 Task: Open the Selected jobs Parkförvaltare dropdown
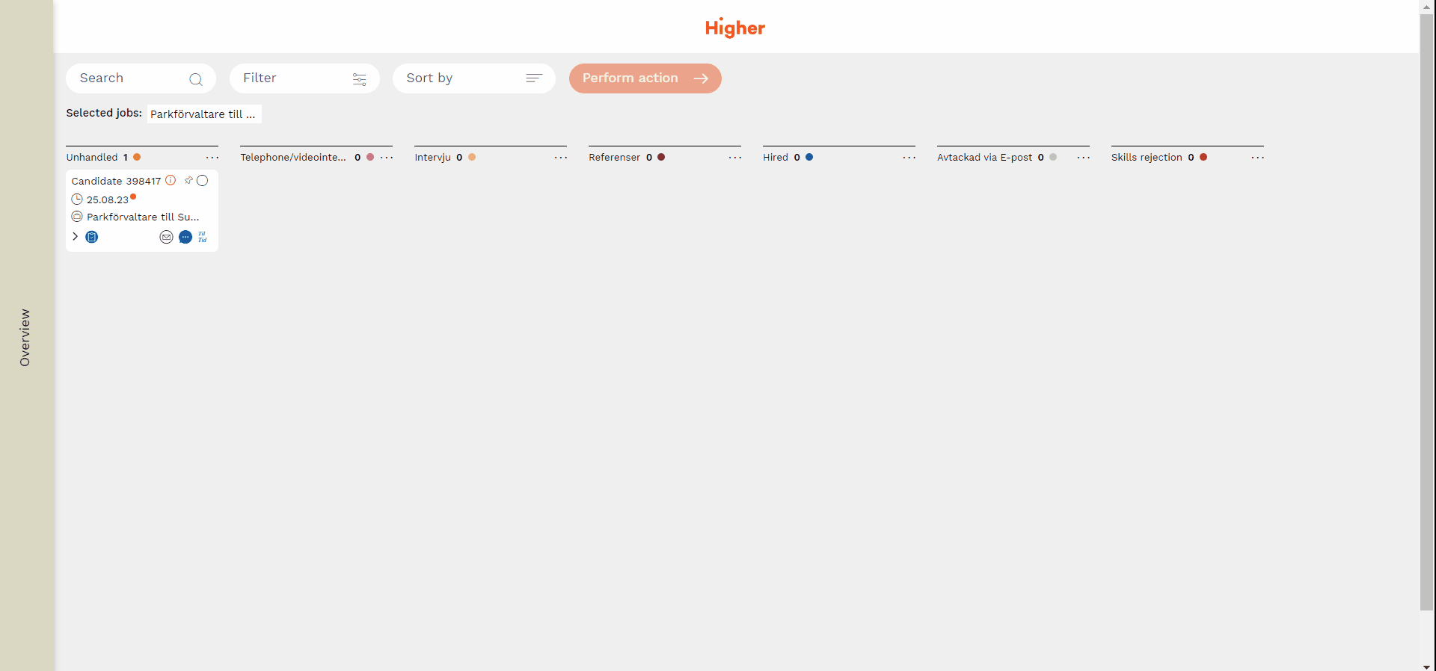[203, 114]
